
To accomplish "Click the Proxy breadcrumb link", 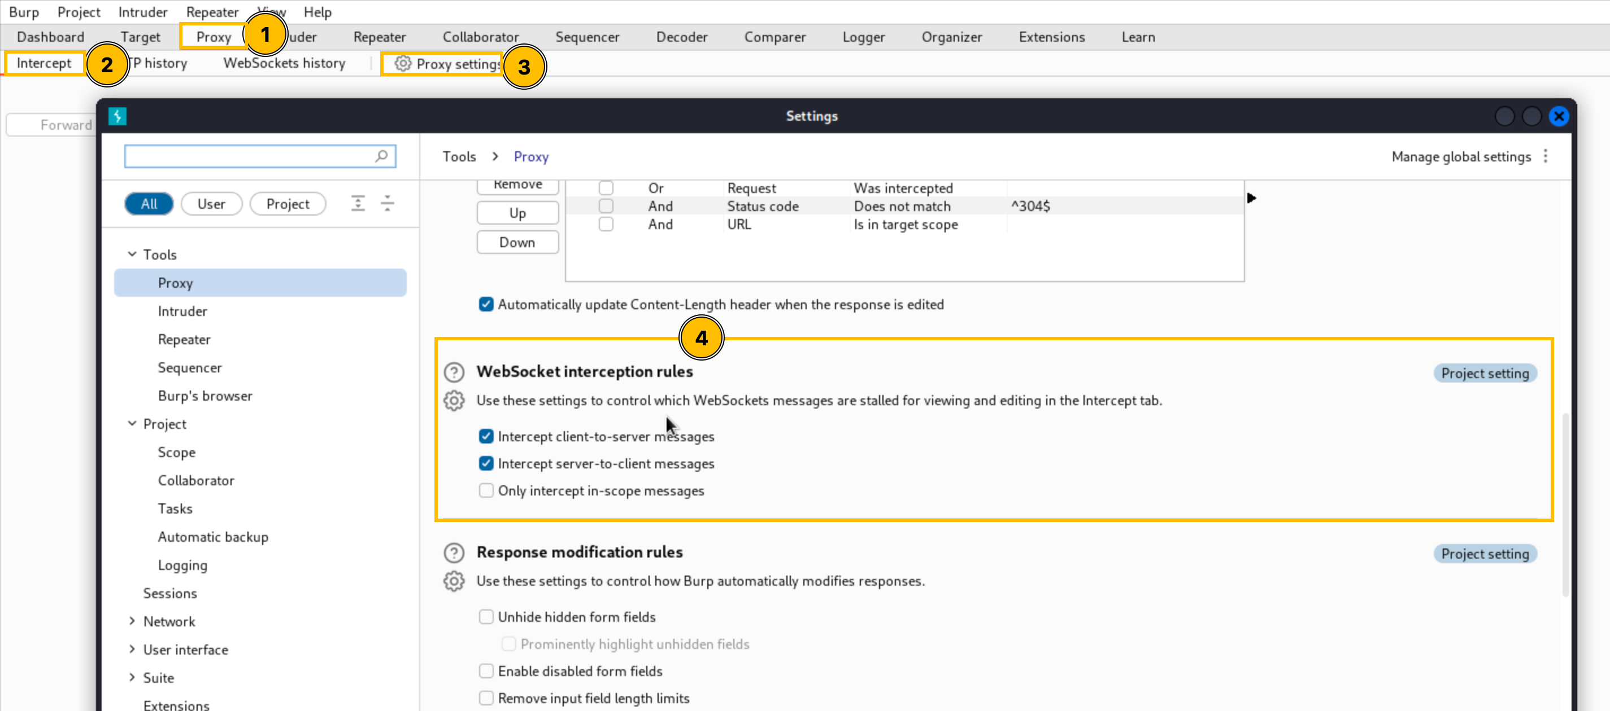I will [531, 157].
